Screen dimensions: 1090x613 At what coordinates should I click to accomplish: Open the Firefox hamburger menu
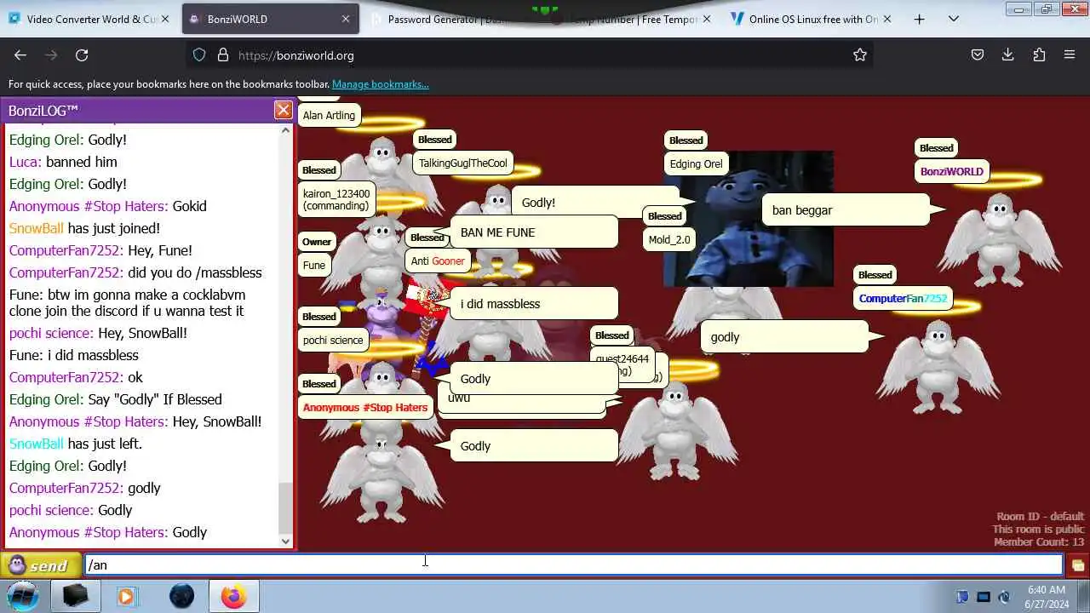point(1070,55)
